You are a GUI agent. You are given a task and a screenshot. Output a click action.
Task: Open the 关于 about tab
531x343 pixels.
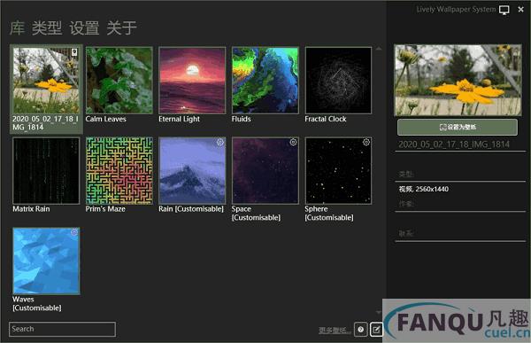(x=121, y=27)
